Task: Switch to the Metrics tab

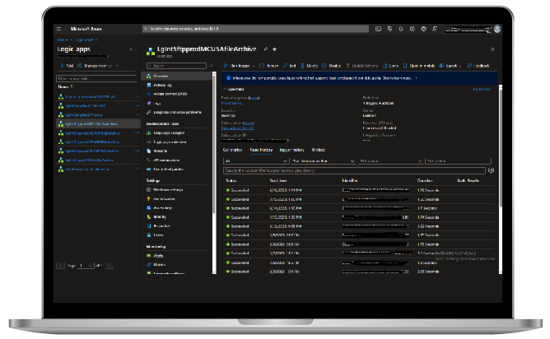Action: point(319,150)
